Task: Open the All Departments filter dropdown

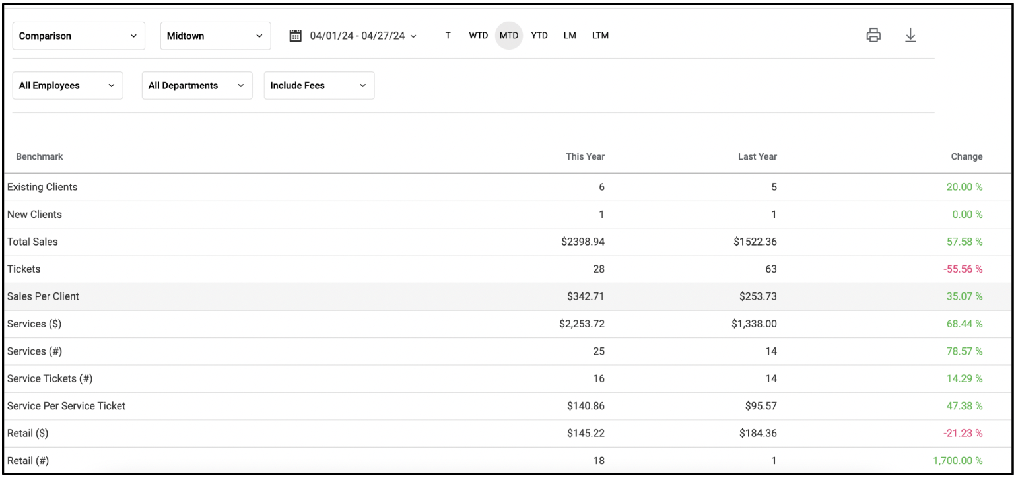Action: pos(197,86)
